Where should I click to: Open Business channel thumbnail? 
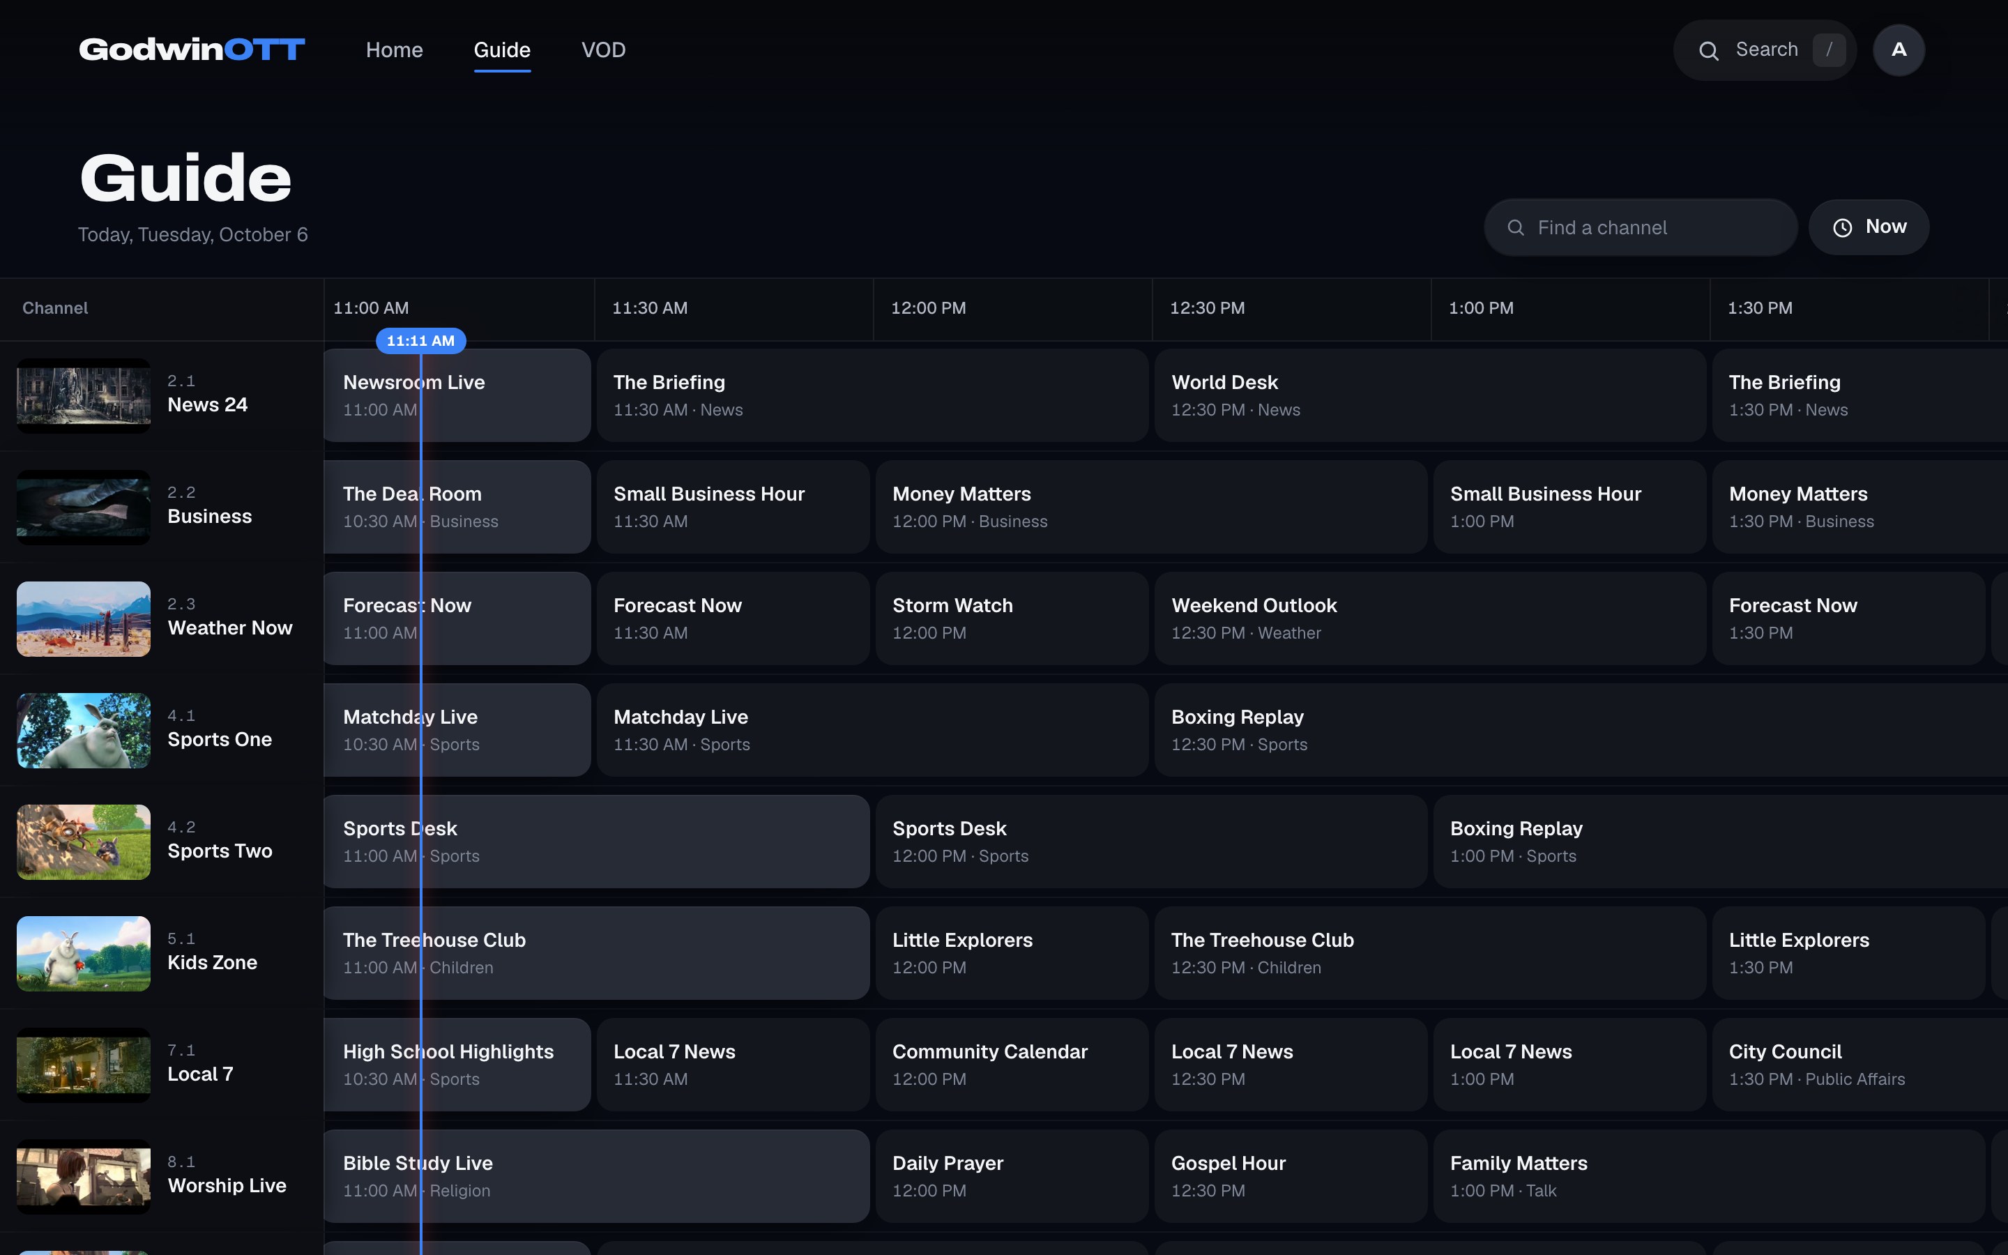(84, 507)
